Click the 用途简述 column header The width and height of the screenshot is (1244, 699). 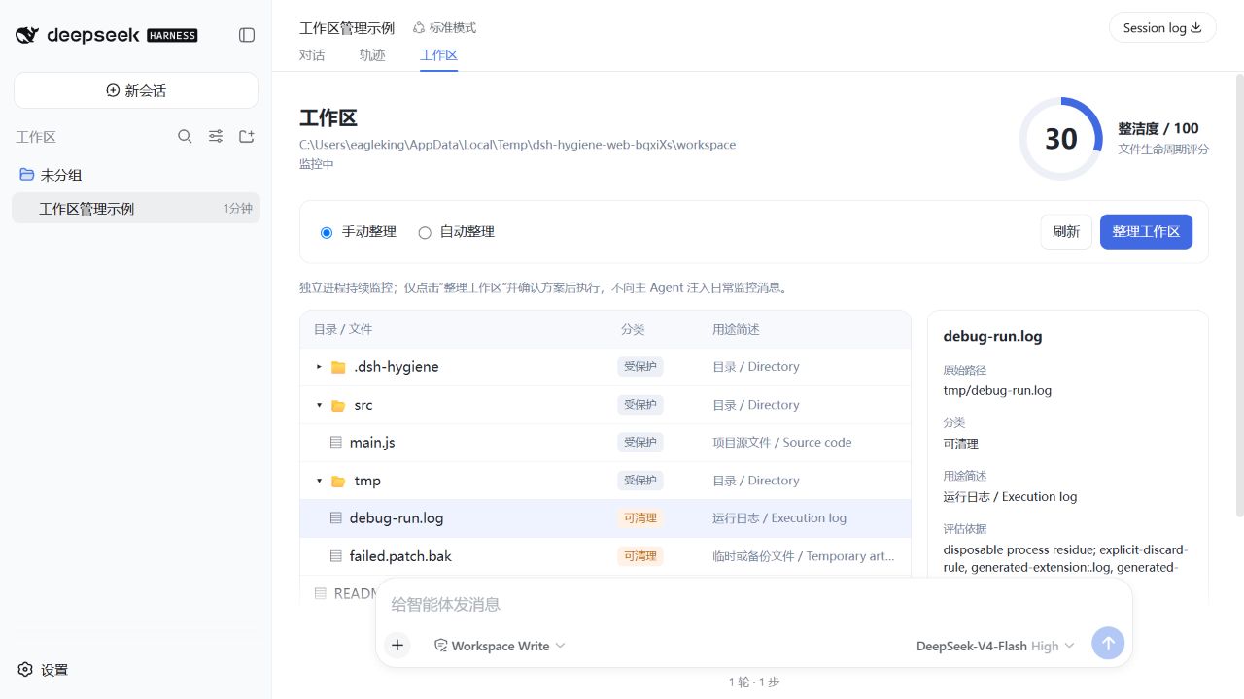coord(736,330)
